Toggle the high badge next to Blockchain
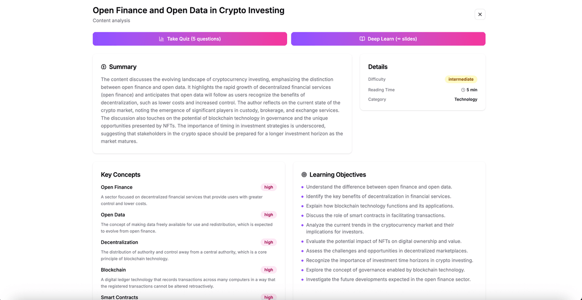 coord(269,270)
